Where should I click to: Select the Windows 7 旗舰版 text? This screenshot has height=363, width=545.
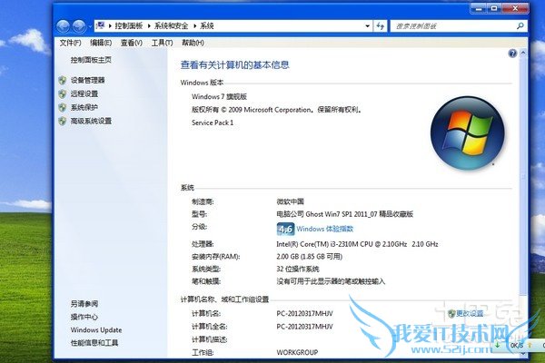coord(219,96)
